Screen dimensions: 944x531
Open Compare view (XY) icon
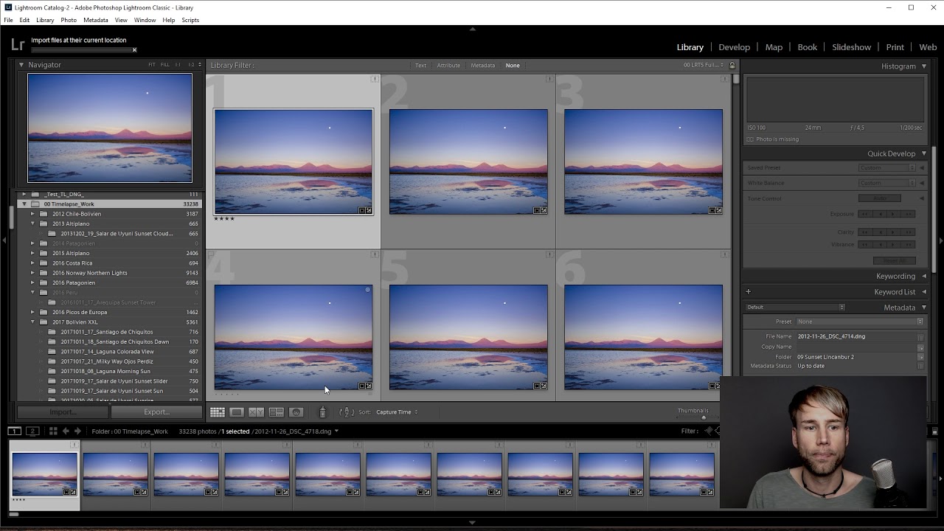pyautogui.click(x=256, y=412)
